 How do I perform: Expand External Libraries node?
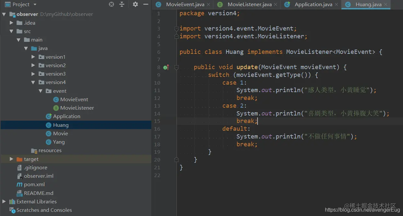(4, 201)
